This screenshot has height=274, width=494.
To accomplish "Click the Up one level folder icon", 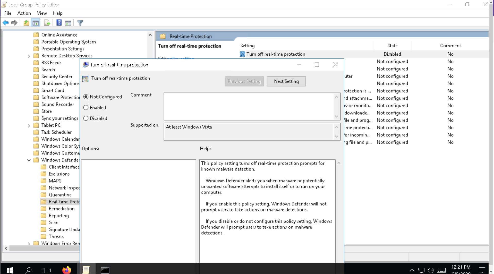I will 26,23.
